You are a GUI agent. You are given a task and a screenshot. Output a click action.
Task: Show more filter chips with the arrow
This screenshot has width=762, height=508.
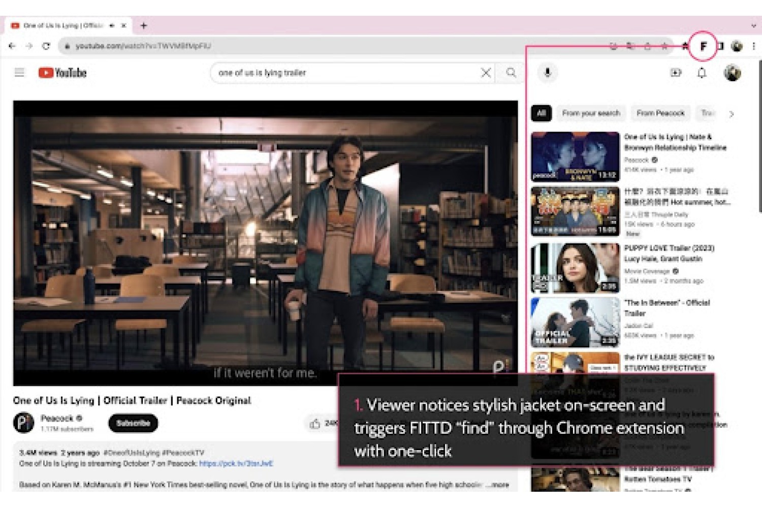(x=732, y=114)
